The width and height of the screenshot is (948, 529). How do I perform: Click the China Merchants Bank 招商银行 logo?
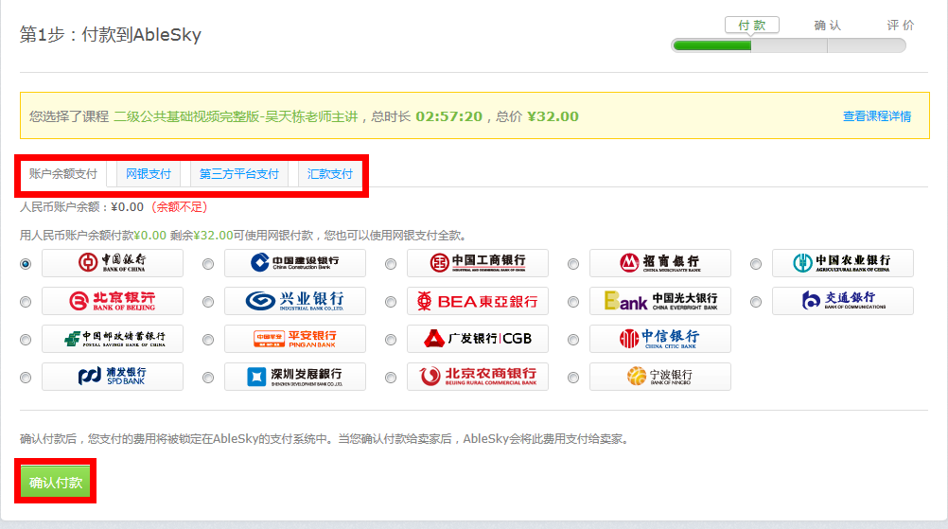pos(660,263)
